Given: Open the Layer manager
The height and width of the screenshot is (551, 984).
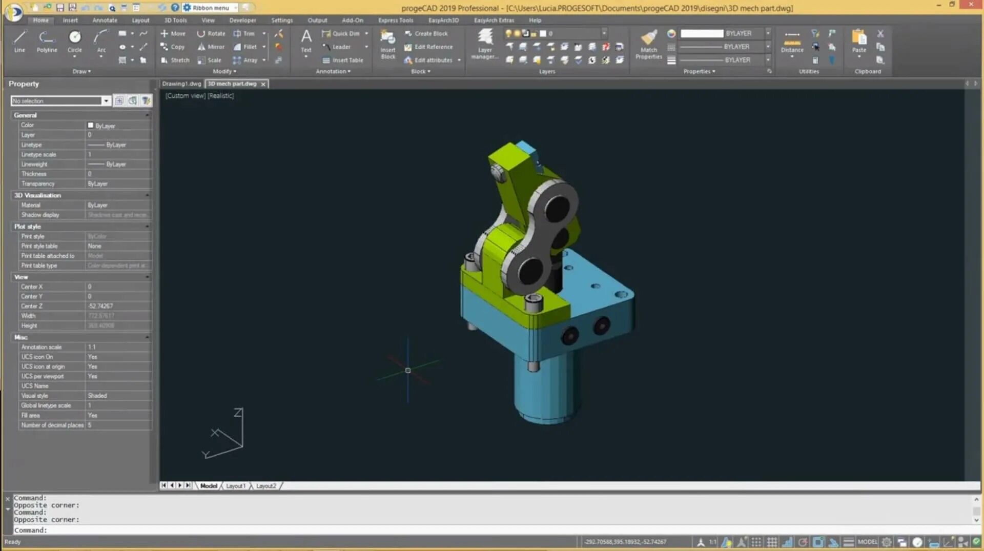Looking at the screenshot, I should 485,44.
